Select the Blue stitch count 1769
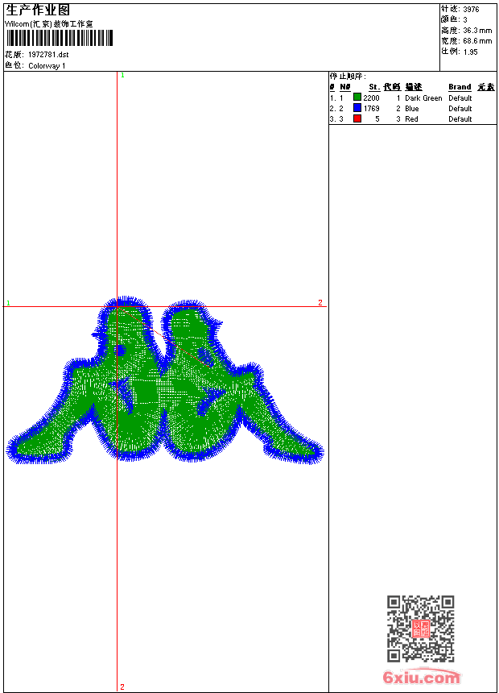The image size is (499, 693). (x=371, y=109)
